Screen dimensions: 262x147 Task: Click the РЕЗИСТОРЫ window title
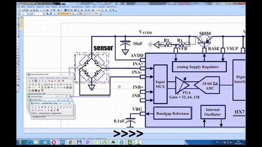(37, 100)
